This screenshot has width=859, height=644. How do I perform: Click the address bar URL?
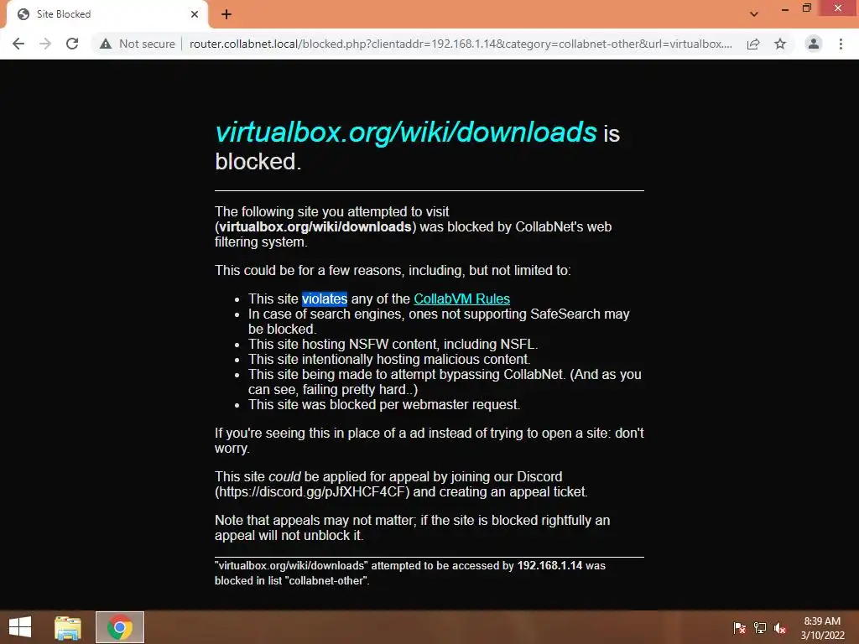tap(461, 44)
